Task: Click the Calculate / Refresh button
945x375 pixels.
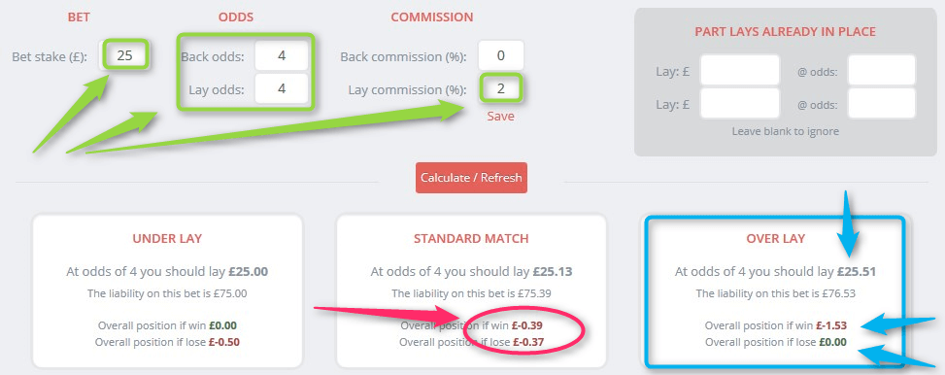Action: [x=471, y=178]
